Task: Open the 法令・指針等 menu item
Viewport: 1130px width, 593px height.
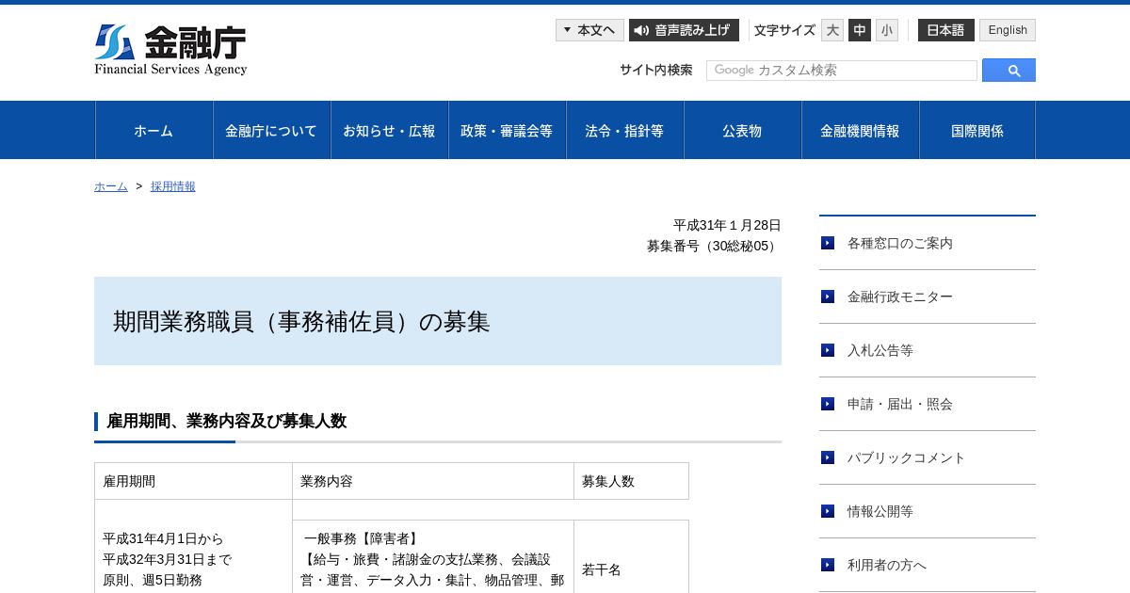Action: pos(624,131)
